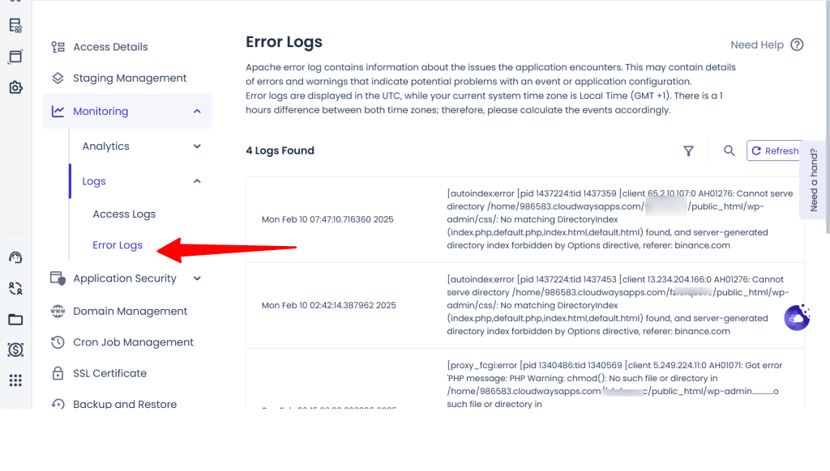This screenshot has height=471, width=830.
Task: Open the Need Help question mark icon
Action: 797,45
